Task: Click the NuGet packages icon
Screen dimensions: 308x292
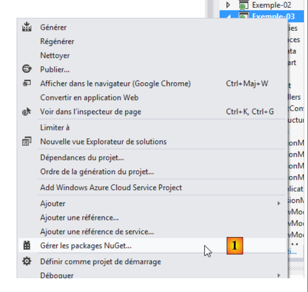Action: [x=27, y=246]
